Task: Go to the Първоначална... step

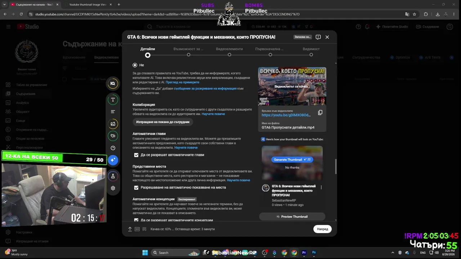Action: 270,52
